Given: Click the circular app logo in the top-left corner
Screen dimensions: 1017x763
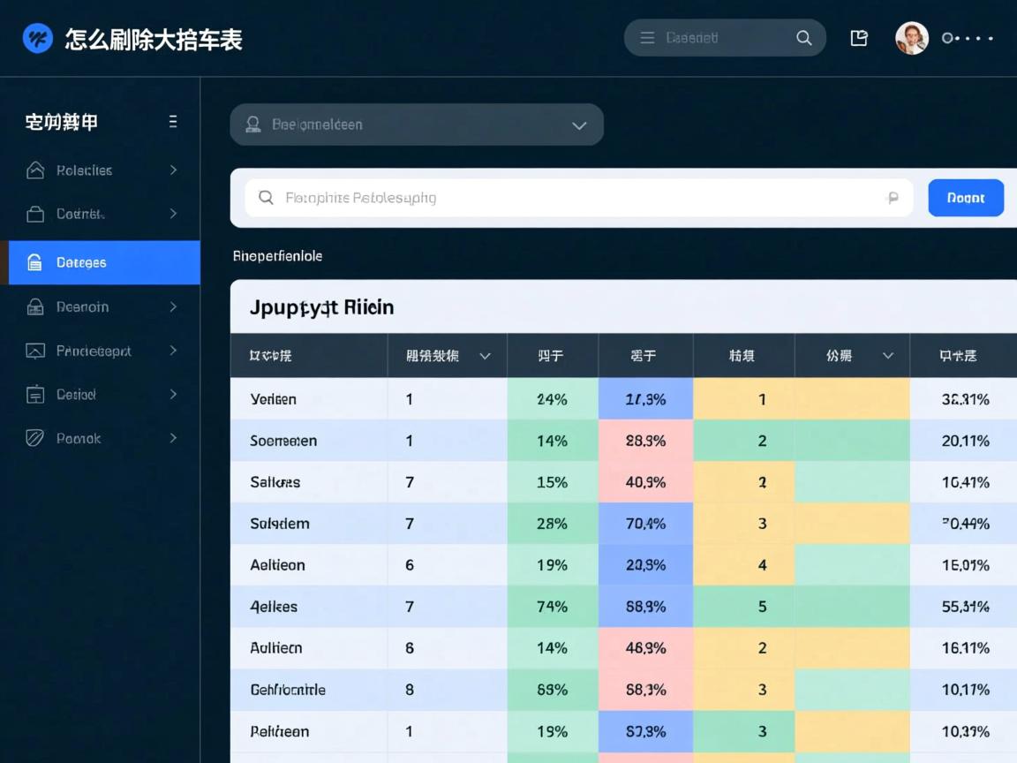Looking at the screenshot, I should pos(36,38).
